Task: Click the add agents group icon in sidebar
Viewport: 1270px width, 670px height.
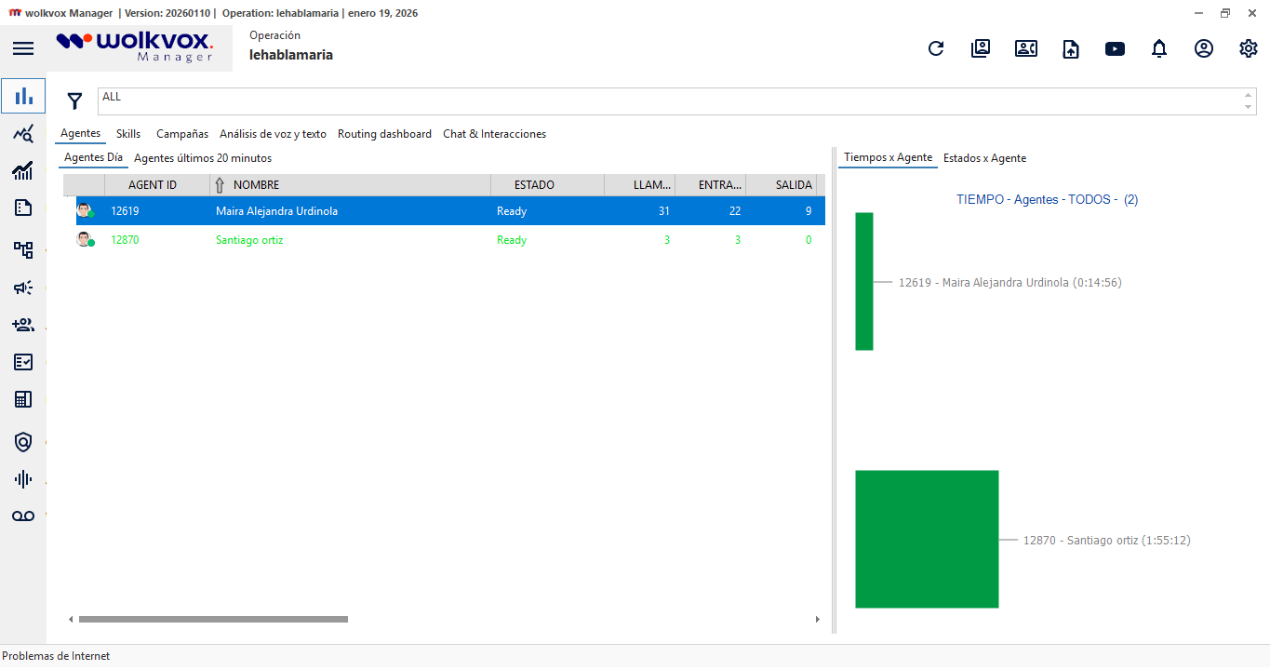Action: [23, 325]
